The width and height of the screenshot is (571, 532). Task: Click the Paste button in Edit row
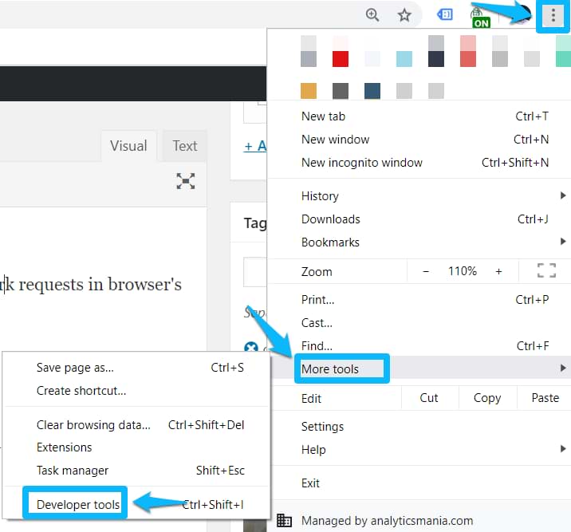pyautogui.click(x=545, y=398)
